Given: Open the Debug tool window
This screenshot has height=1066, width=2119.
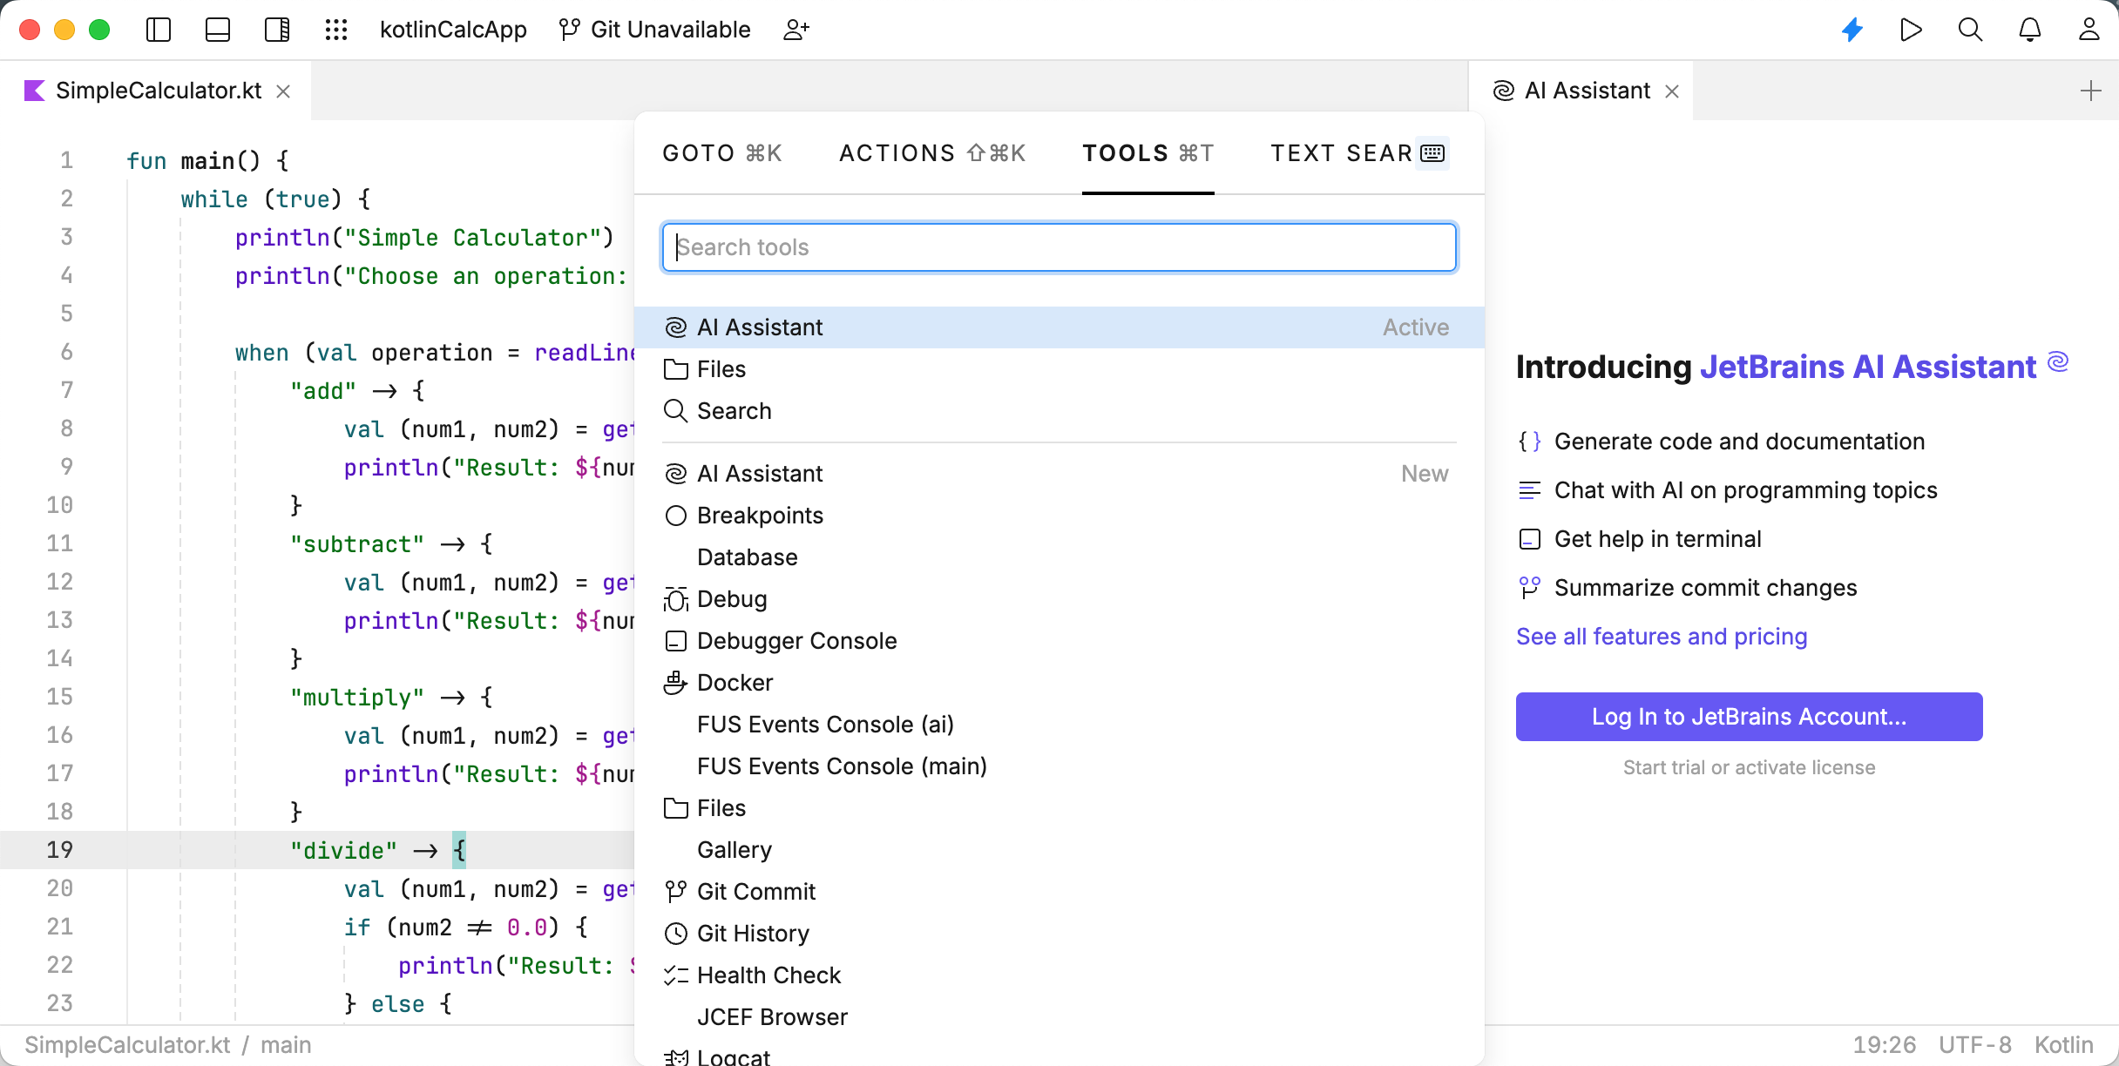Looking at the screenshot, I should click(732, 598).
